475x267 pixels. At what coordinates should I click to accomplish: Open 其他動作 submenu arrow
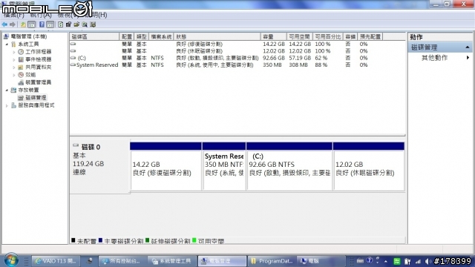pyautogui.click(x=468, y=58)
